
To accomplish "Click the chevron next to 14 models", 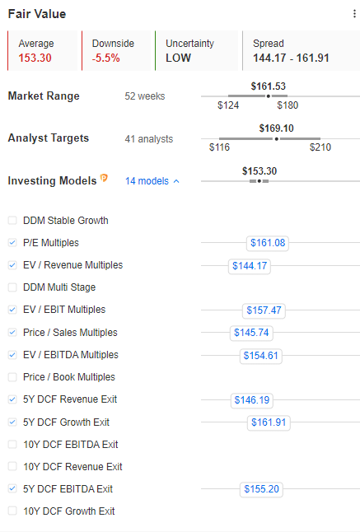I will (176, 181).
